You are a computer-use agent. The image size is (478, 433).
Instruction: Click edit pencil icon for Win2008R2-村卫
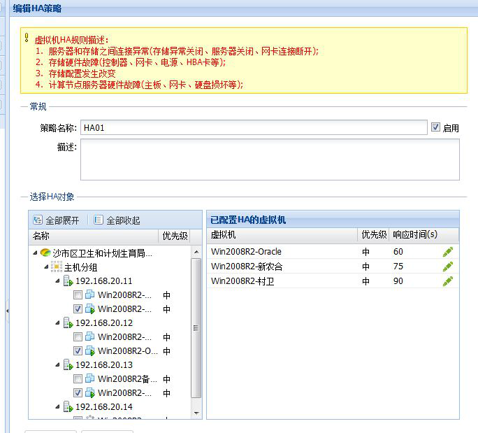click(447, 281)
